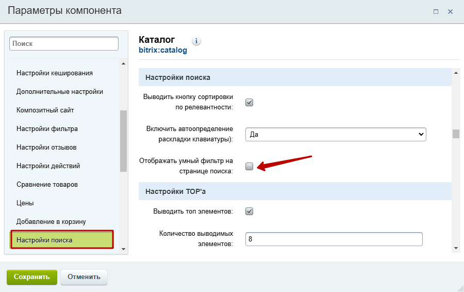Uncheck Выводить топ элементов checkbox
The width and height of the screenshot is (464, 292).
point(249,212)
